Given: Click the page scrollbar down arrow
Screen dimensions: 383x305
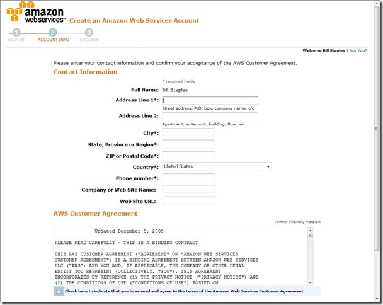Looking at the screenshot, I should pos(377,299).
